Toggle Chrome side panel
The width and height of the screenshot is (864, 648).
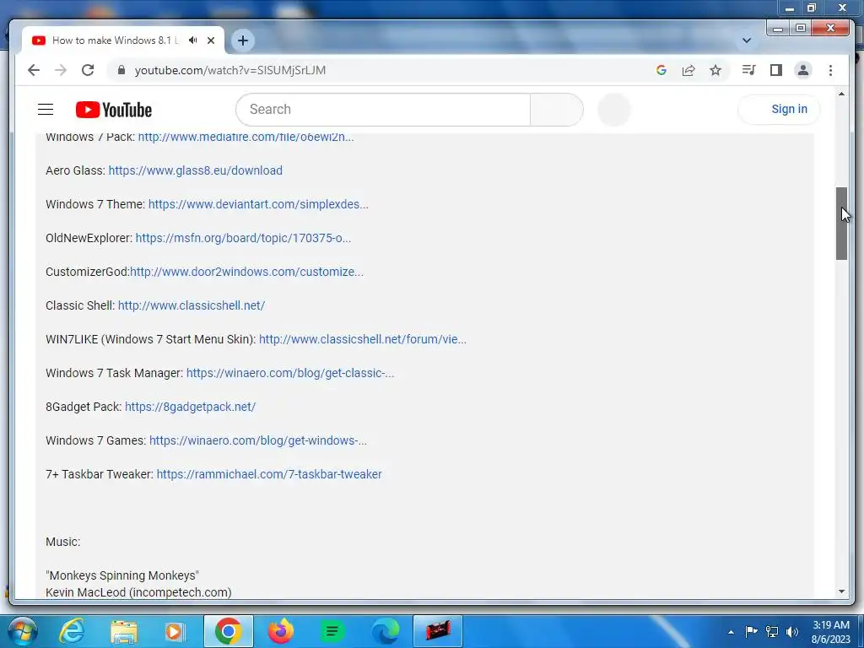tap(776, 70)
